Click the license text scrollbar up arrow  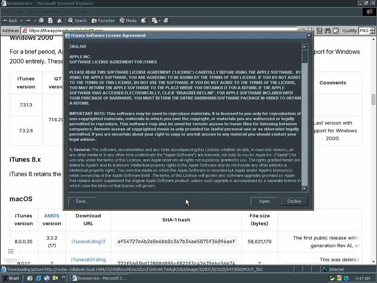(x=304, y=46)
